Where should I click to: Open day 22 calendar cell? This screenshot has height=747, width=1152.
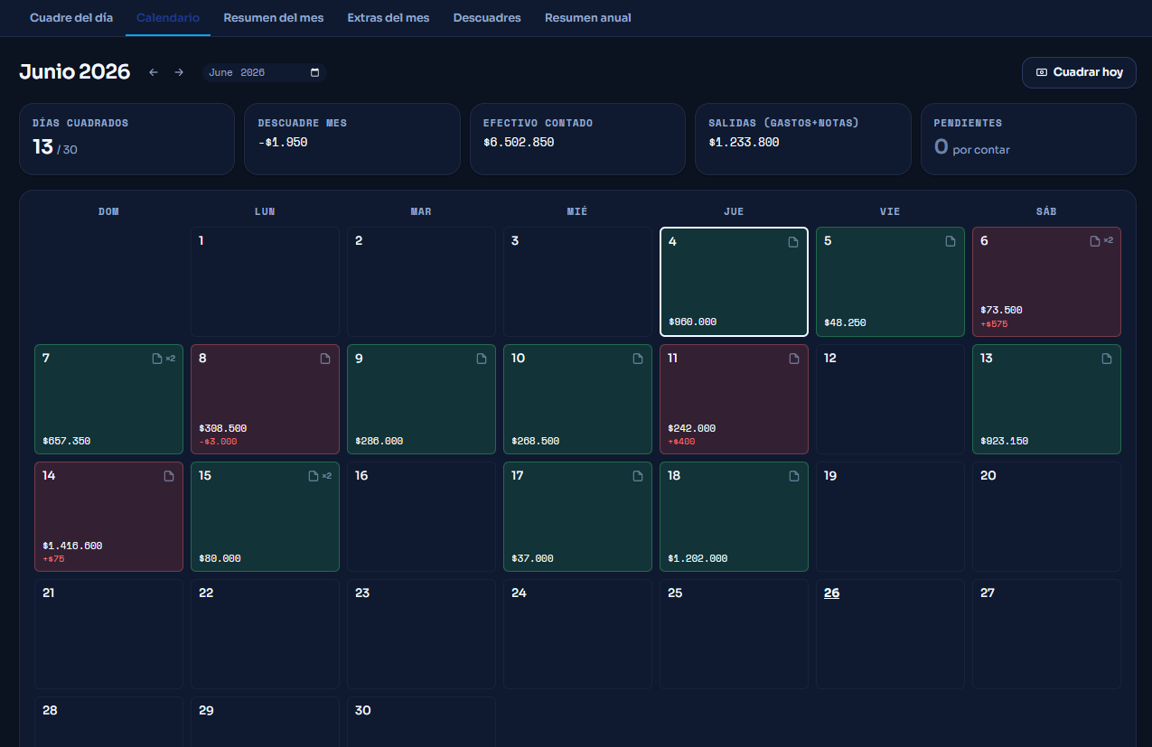265,634
